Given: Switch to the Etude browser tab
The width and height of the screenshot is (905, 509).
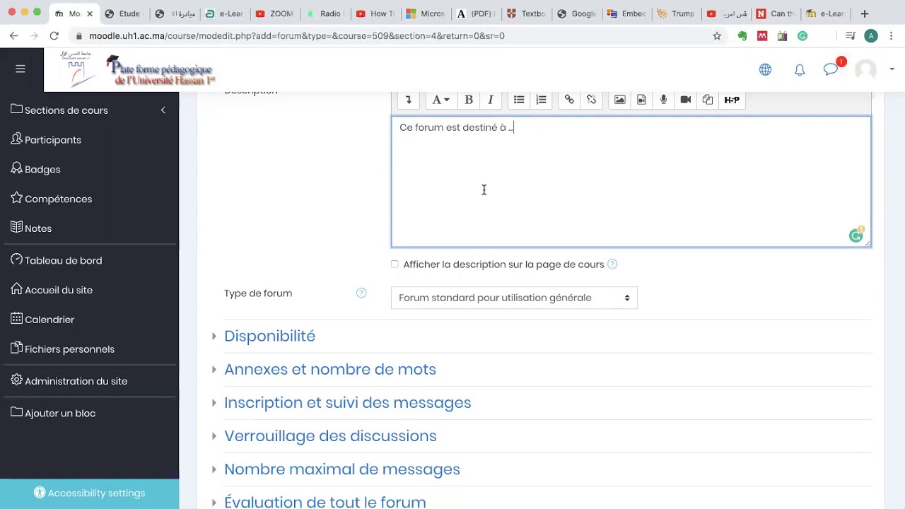Looking at the screenshot, I should click(x=123, y=13).
